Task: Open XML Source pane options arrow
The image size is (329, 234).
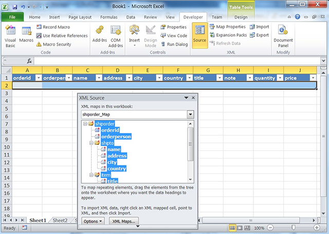Action: click(x=186, y=98)
